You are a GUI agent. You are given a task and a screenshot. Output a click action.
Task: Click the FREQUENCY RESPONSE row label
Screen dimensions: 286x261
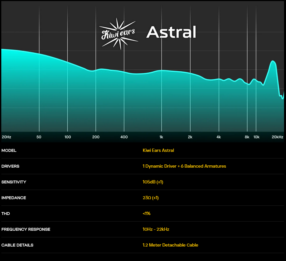pos(26,229)
